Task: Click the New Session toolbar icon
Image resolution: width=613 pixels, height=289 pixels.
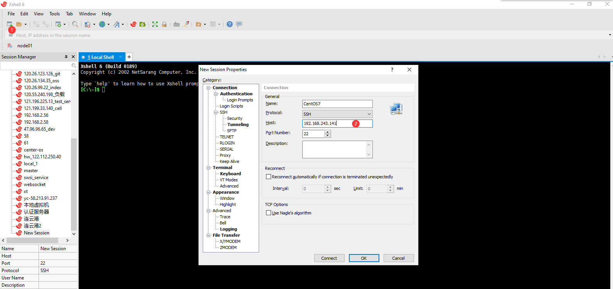Action: coord(10,24)
